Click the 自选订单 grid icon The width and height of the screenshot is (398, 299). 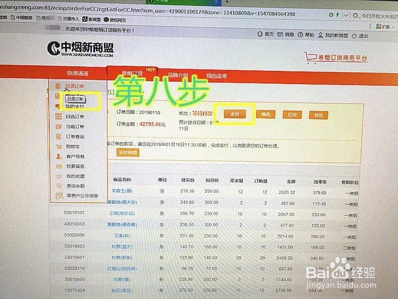(58, 116)
